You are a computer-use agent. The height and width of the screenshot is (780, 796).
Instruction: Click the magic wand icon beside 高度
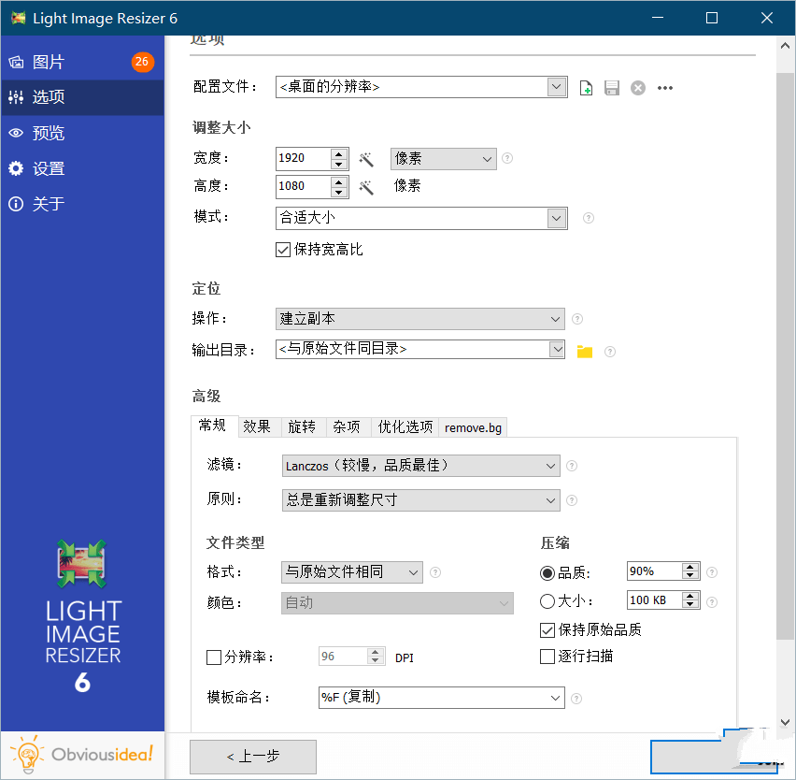[x=366, y=187]
